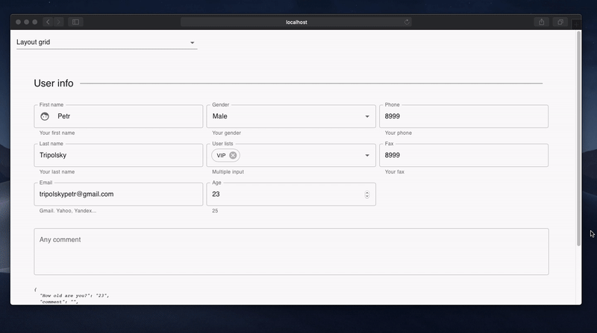
Task: Click the Email input field
Action: coord(119,194)
